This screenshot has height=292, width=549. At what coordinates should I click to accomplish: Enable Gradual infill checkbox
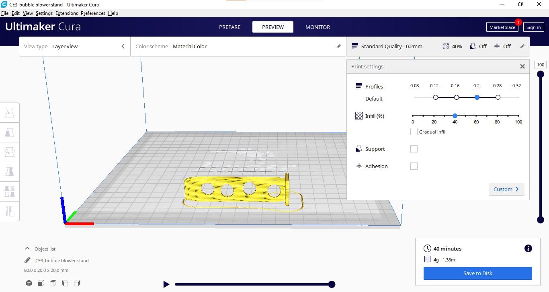pyautogui.click(x=414, y=132)
